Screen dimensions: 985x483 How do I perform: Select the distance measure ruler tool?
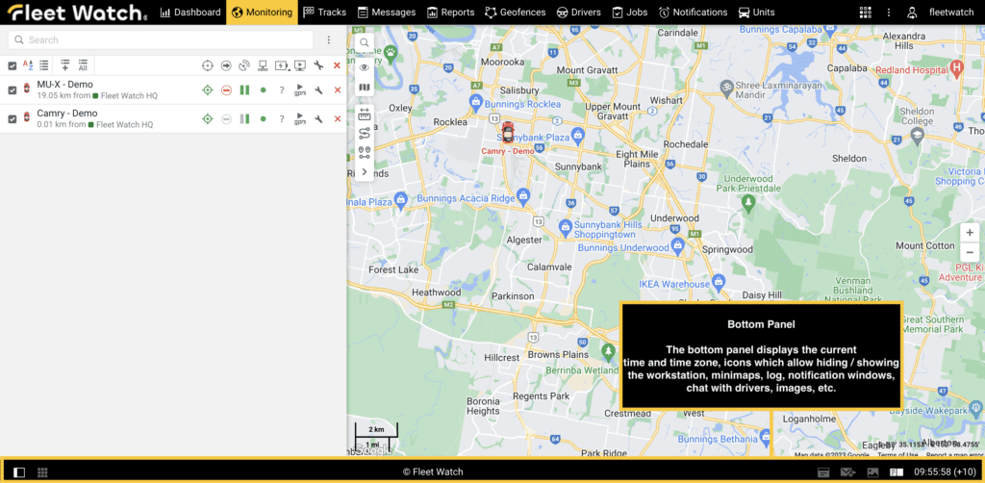click(x=364, y=113)
